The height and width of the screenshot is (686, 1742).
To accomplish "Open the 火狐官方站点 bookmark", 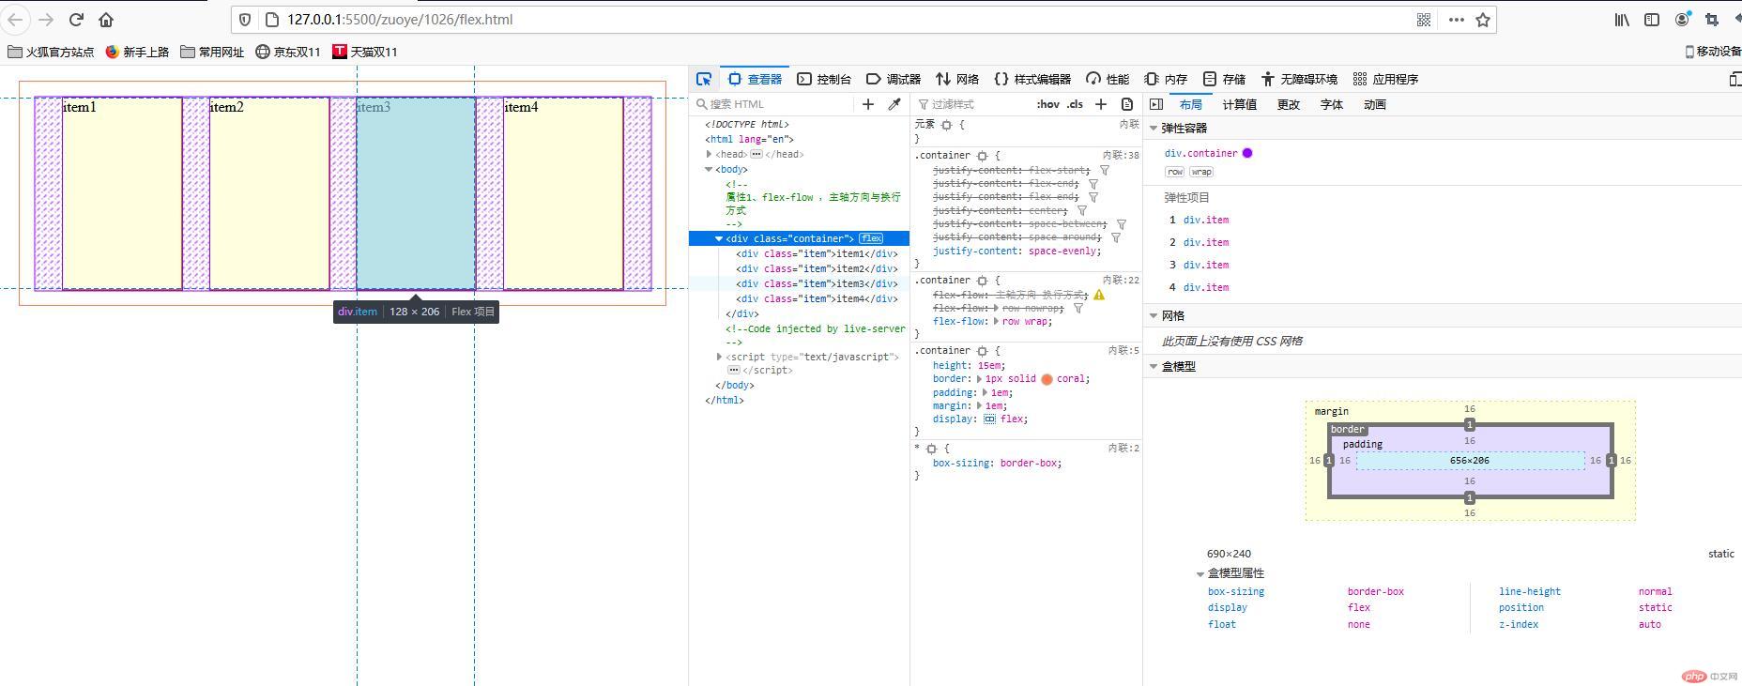I will pos(51,52).
